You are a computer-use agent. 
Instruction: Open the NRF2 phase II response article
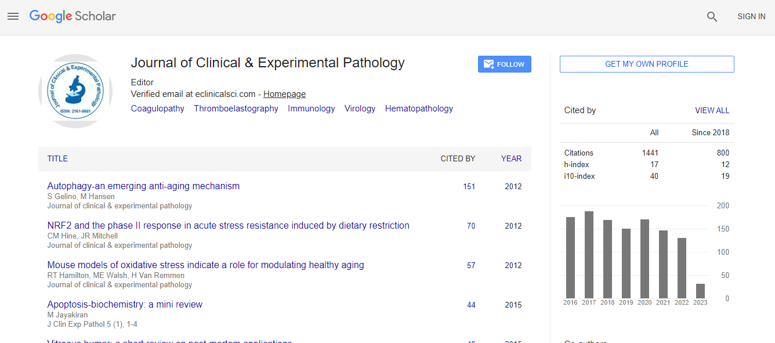tap(228, 226)
